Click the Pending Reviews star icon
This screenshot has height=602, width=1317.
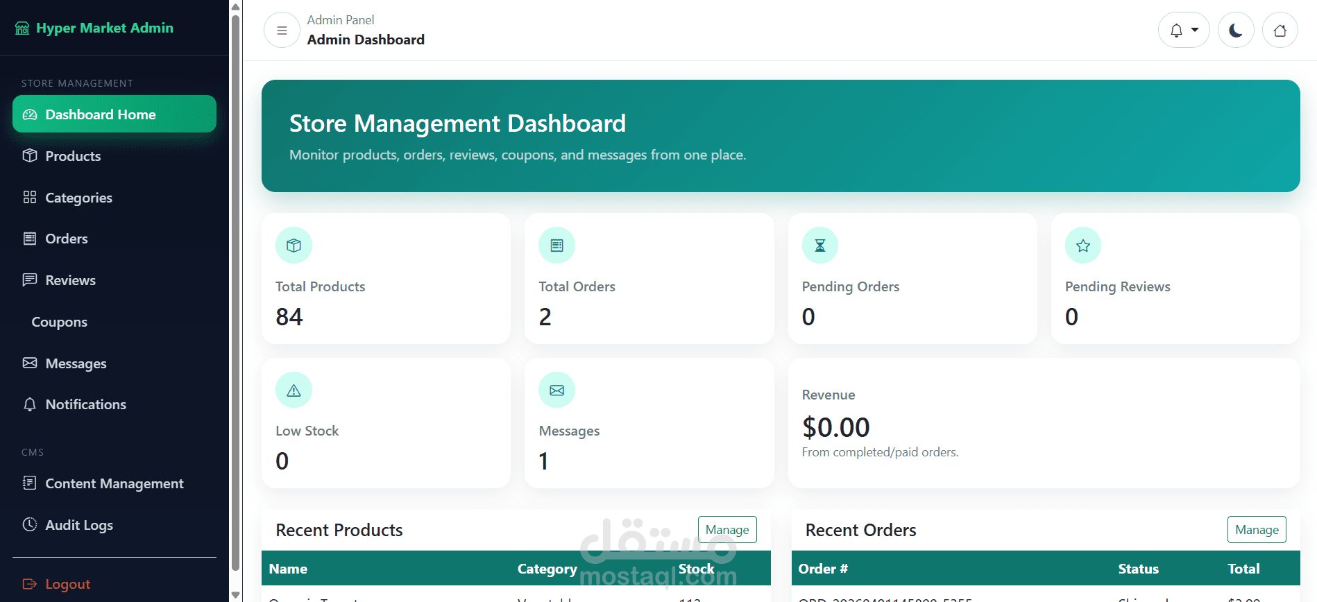tap(1082, 246)
